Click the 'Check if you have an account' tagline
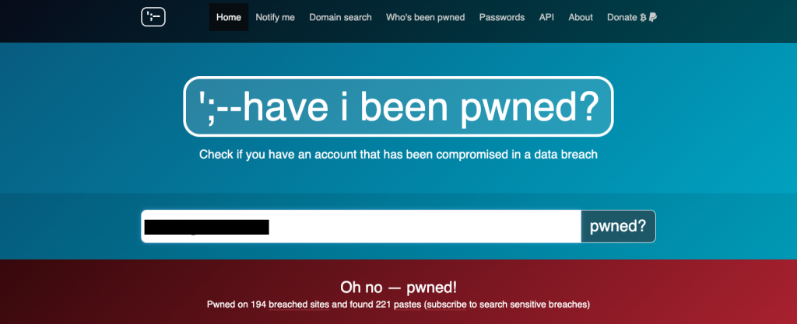Image resolution: width=797 pixels, height=324 pixels. (x=398, y=154)
